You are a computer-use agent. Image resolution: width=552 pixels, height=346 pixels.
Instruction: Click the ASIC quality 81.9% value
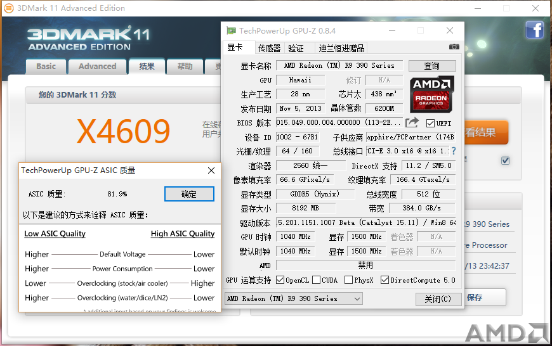point(117,194)
